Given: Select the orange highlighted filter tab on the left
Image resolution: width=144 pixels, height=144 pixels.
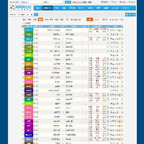Looking at the screenshot, I should click(x=40, y=20).
